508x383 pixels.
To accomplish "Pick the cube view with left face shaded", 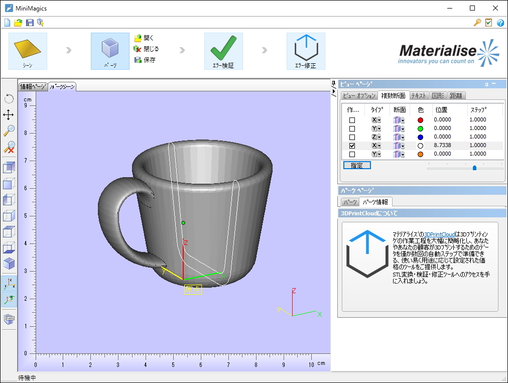I will click(9, 200).
